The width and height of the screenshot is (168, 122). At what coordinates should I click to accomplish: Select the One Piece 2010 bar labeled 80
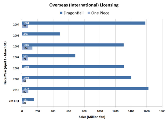tap(25, 92)
